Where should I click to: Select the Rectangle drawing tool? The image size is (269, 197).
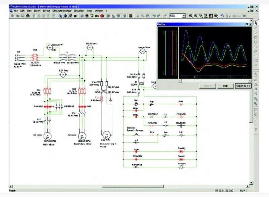pos(256,37)
